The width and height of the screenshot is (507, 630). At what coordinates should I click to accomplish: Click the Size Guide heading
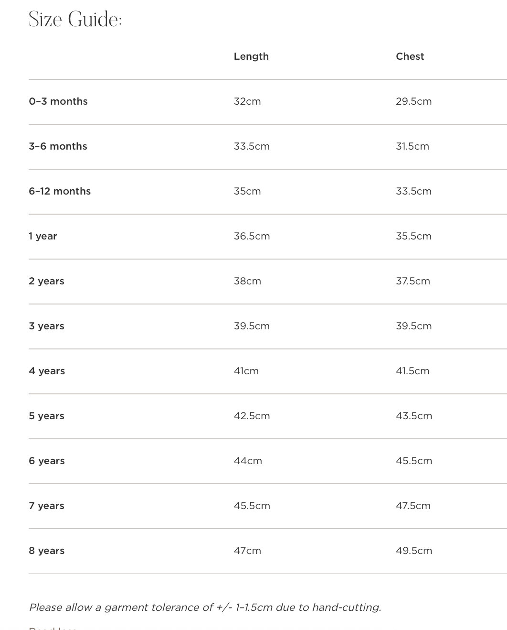(75, 20)
